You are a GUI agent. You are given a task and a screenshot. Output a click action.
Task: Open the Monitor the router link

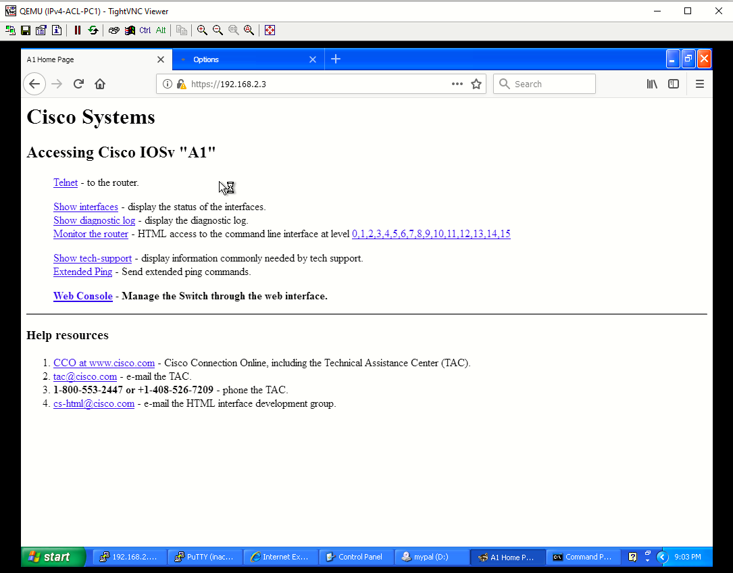pyautogui.click(x=91, y=234)
